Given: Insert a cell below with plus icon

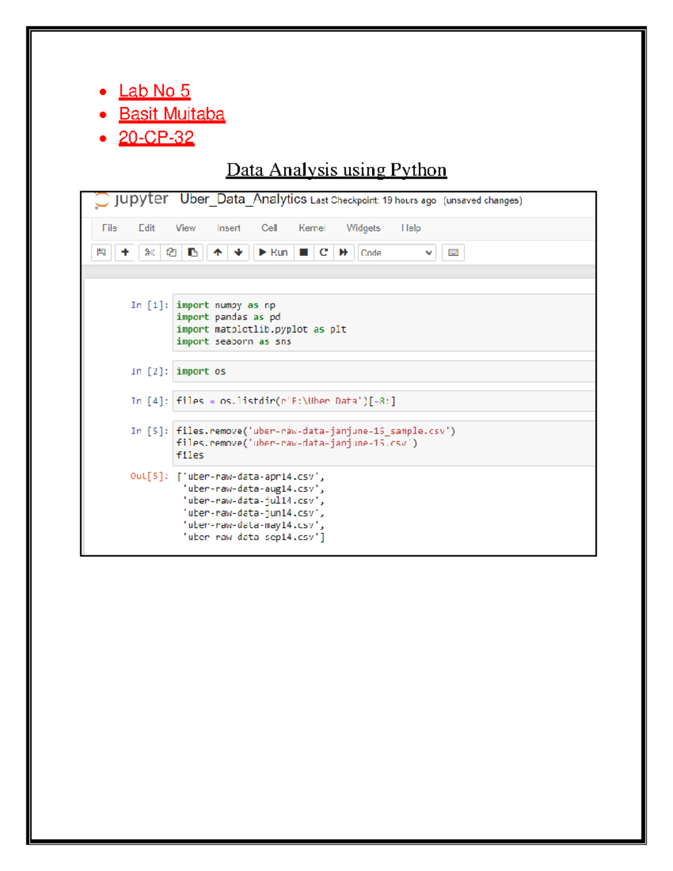Looking at the screenshot, I should coord(125,252).
